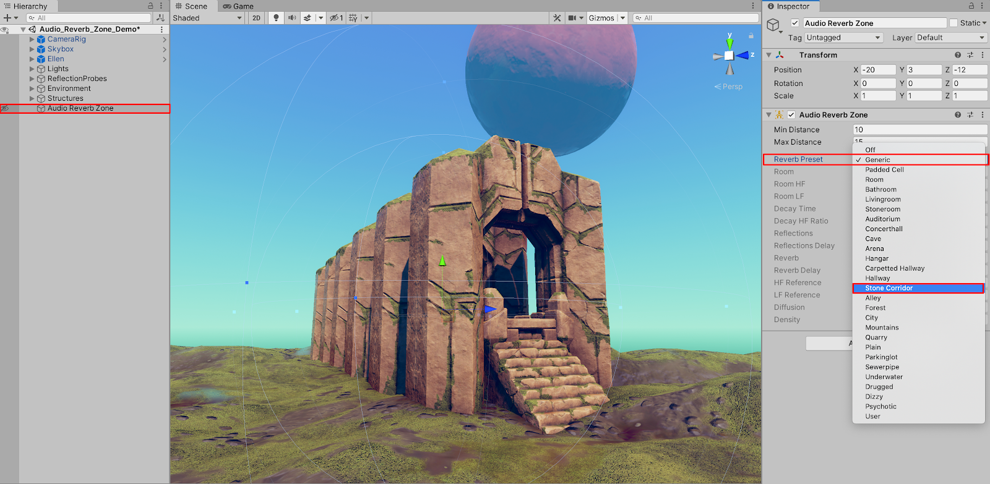Toggle scene lighting with the lightbulb icon
The height and width of the screenshot is (484, 990).
(x=276, y=18)
